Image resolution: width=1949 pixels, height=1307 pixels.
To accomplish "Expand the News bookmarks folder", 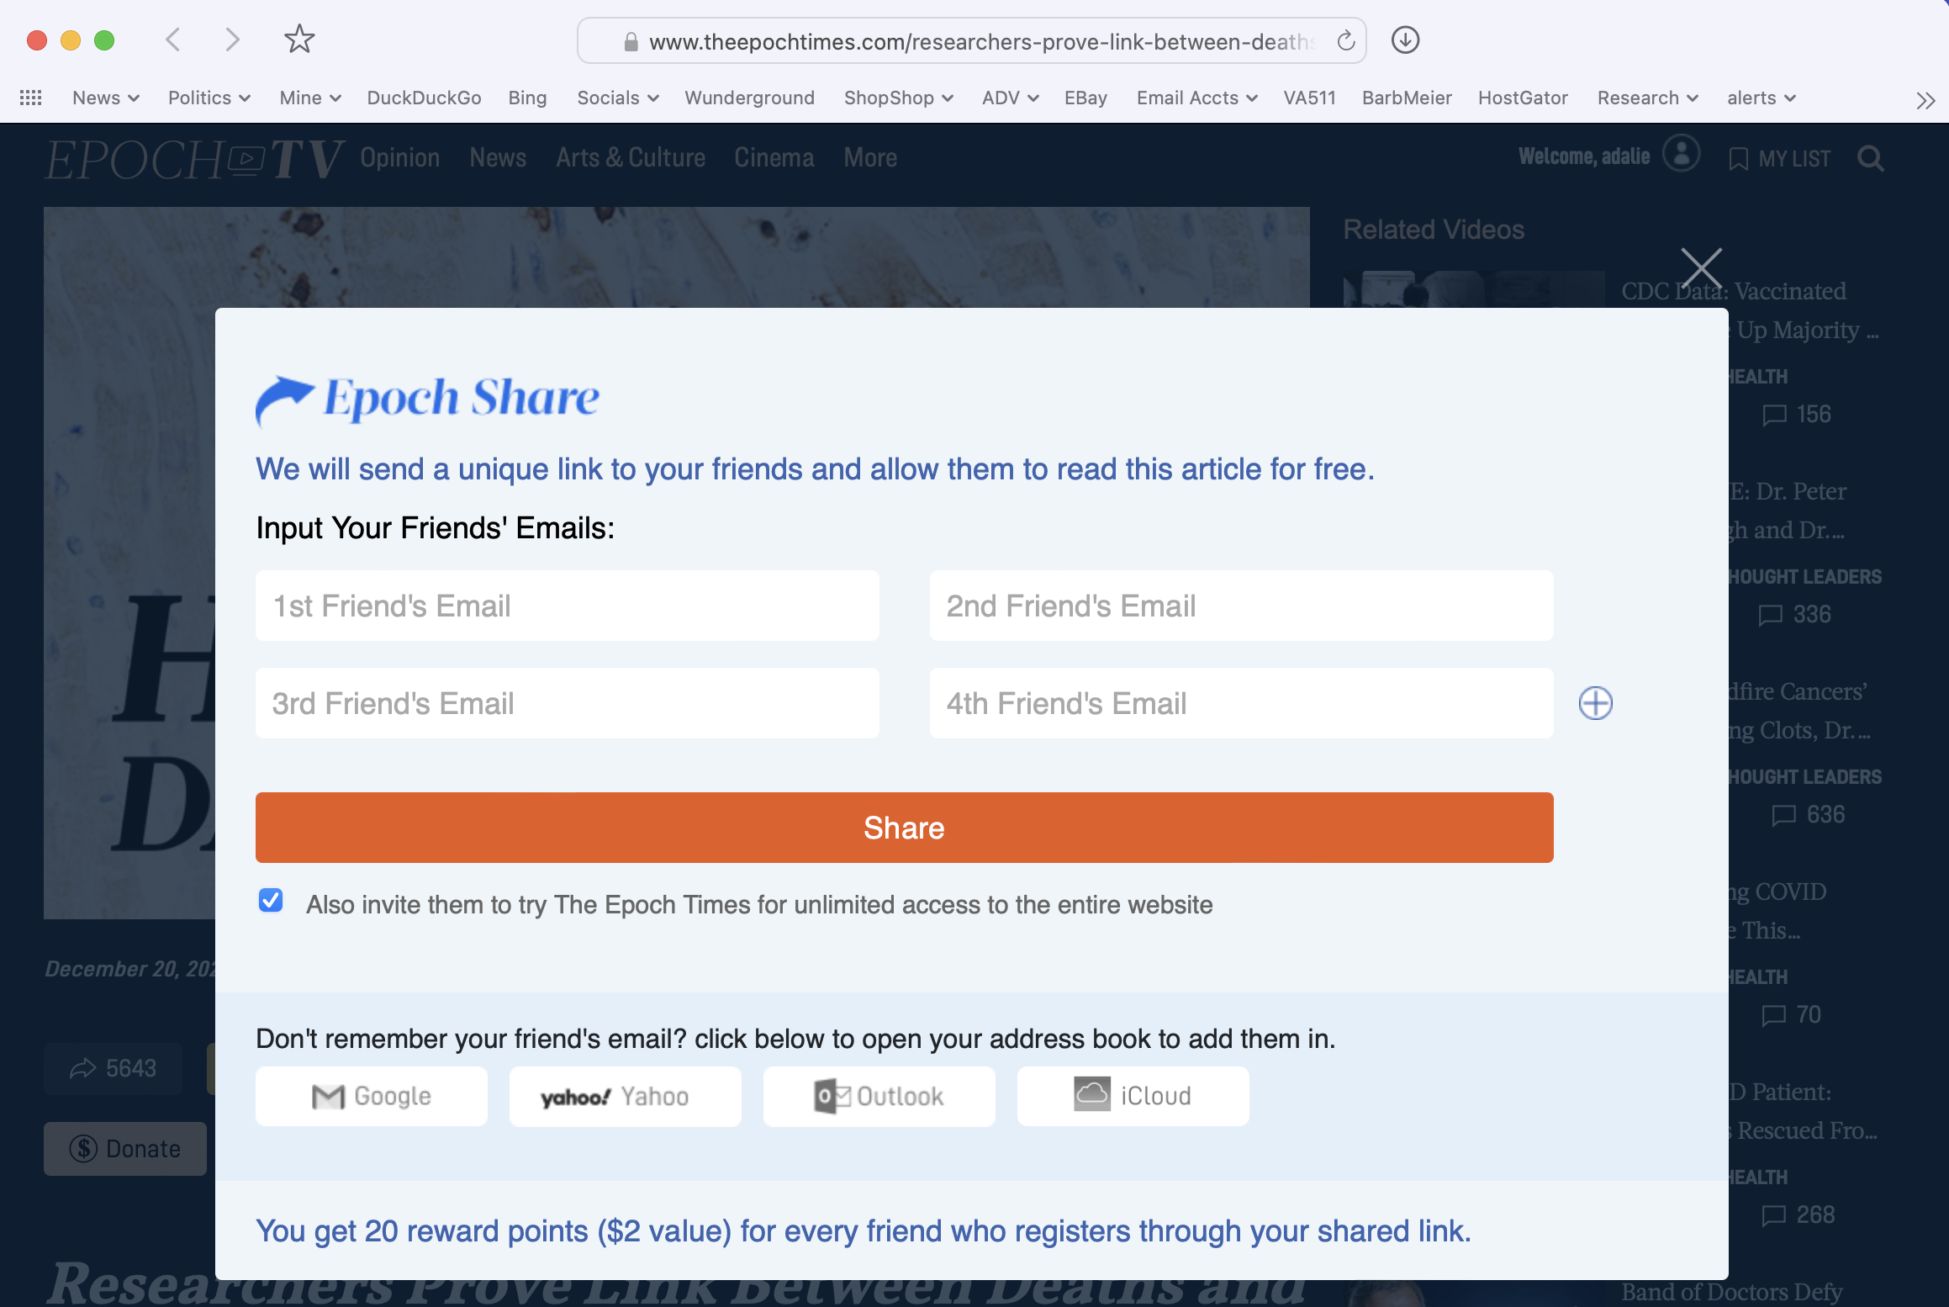I will [106, 98].
